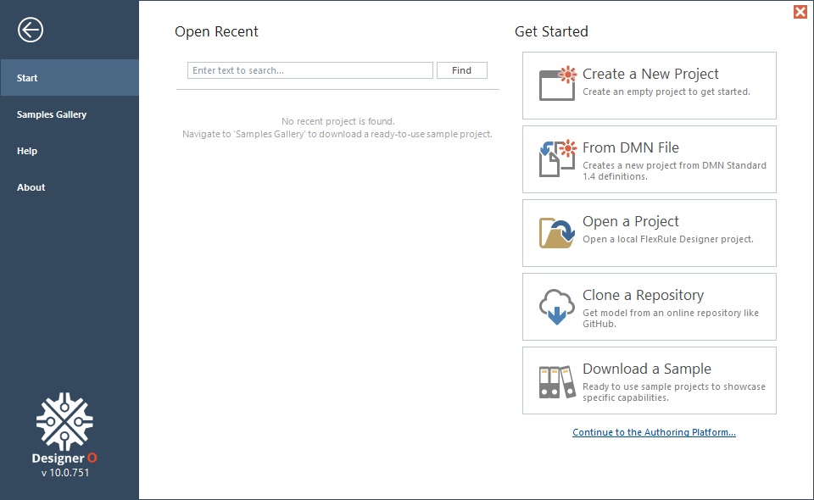Click the Open a Project folder icon

[x=557, y=233]
